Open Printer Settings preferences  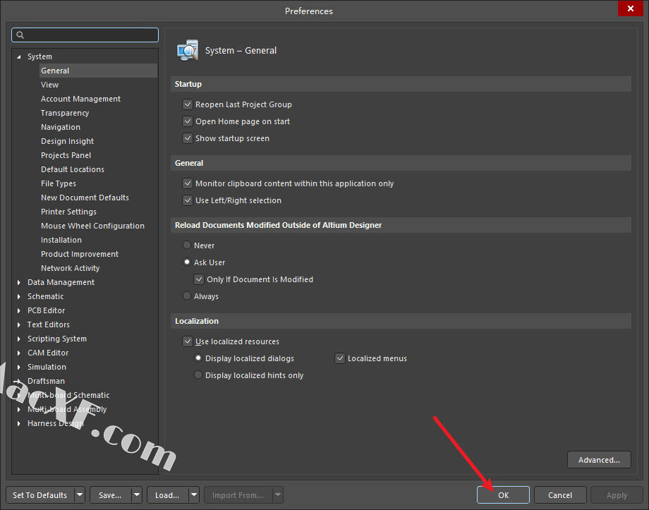68,212
